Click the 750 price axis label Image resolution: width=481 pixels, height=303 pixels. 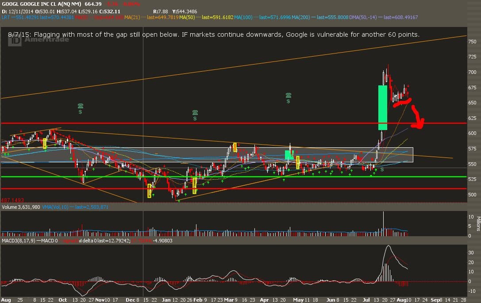click(473, 42)
